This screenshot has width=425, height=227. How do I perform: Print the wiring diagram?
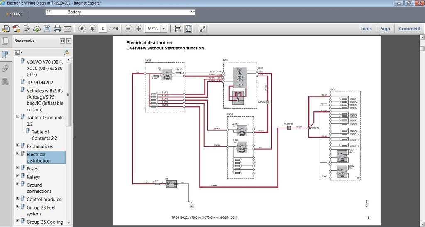click(57, 29)
